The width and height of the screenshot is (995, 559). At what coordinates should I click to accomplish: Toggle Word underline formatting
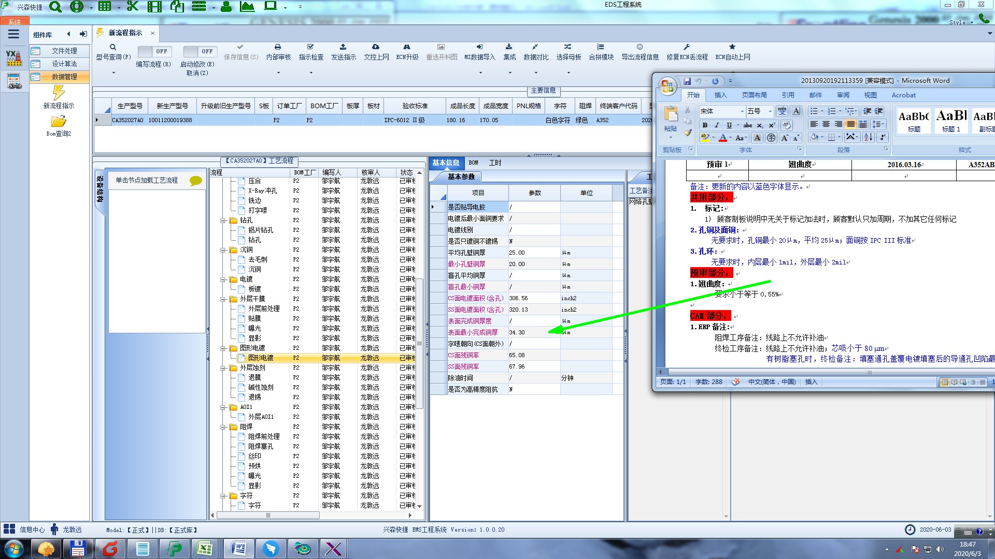click(x=729, y=125)
